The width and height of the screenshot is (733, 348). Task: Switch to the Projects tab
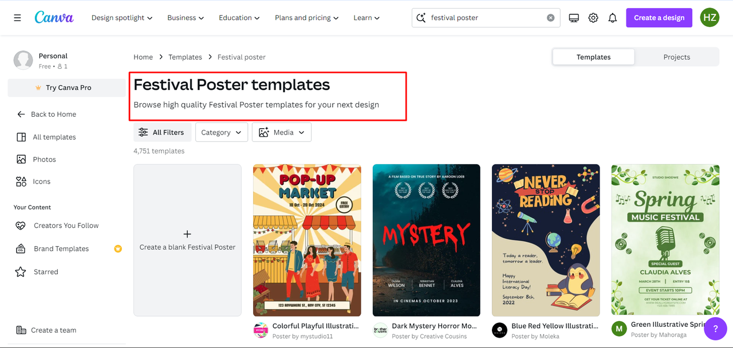(x=676, y=57)
